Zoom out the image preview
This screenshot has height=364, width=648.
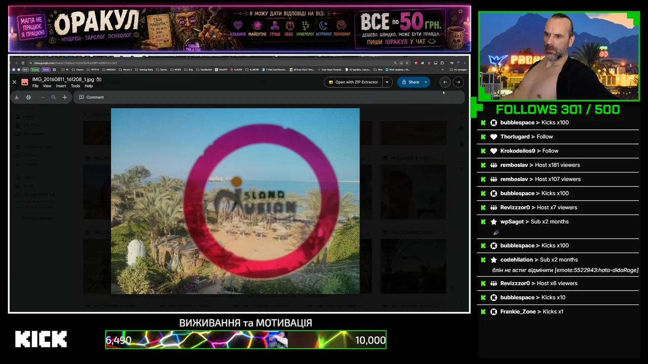(43, 97)
